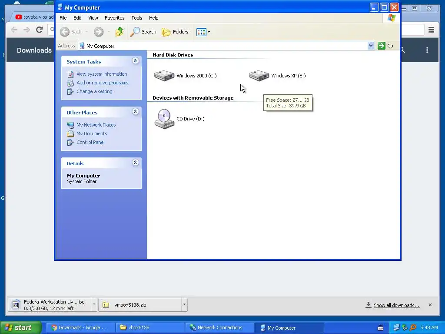
Task: Go up one folder level
Action: 120,32
